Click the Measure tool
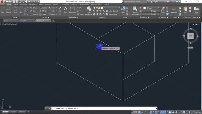202x114 pixels. [174, 10]
